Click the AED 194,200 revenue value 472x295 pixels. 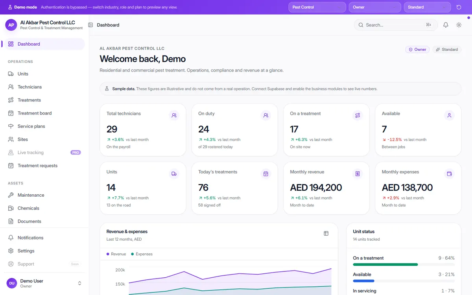(316, 188)
